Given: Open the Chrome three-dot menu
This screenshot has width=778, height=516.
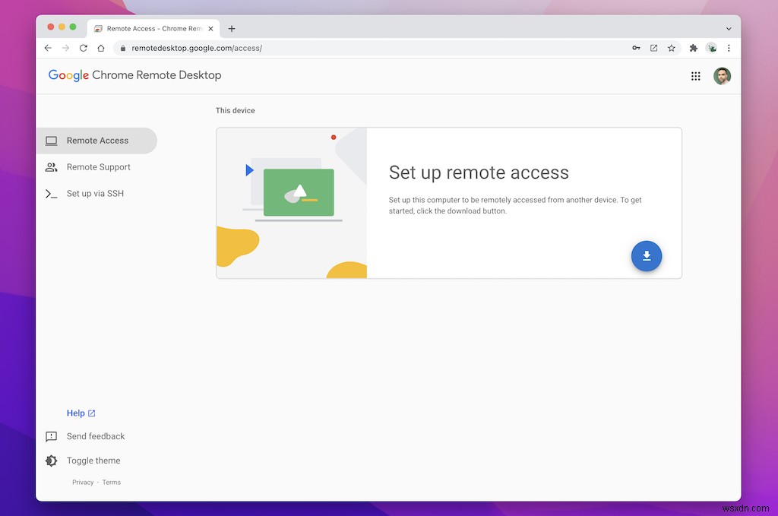Looking at the screenshot, I should click(x=729, y=48).
